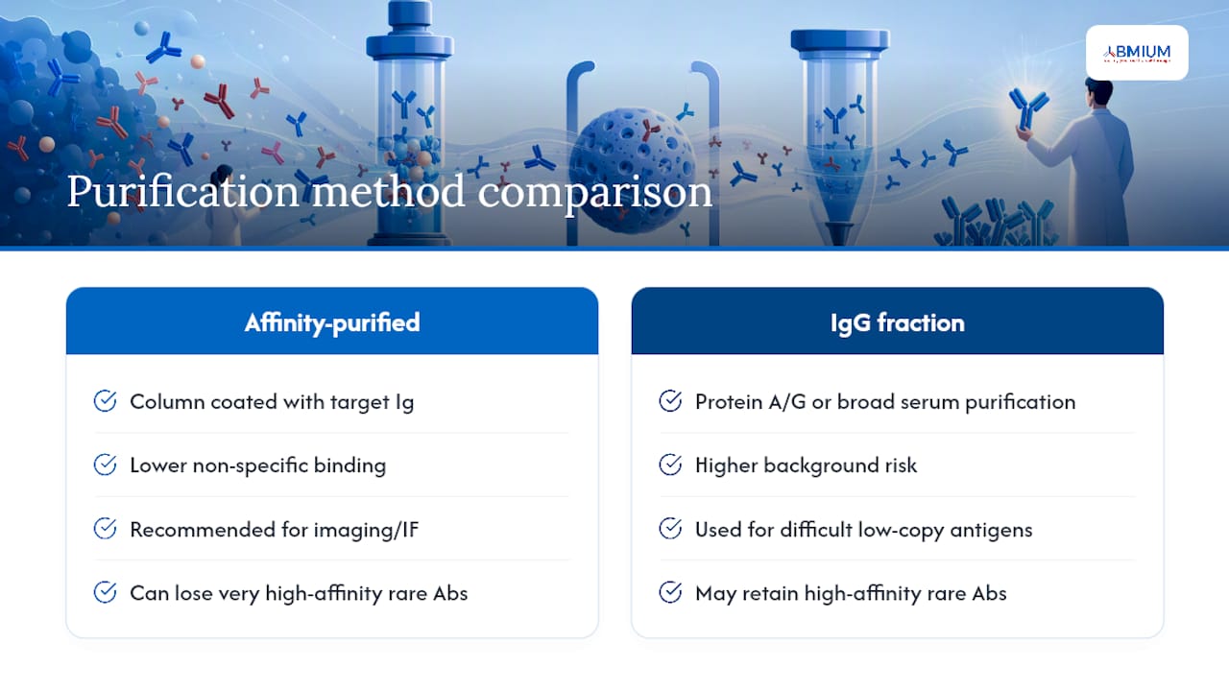This screenshot has width=1229, height=691.
Task: Click the text Used for difficult low-copy antigens
Action: (x=863, y=530)
